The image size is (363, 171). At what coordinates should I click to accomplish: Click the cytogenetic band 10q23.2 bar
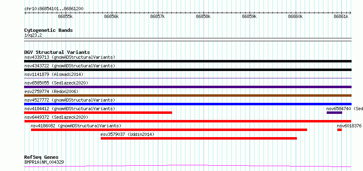188,40
